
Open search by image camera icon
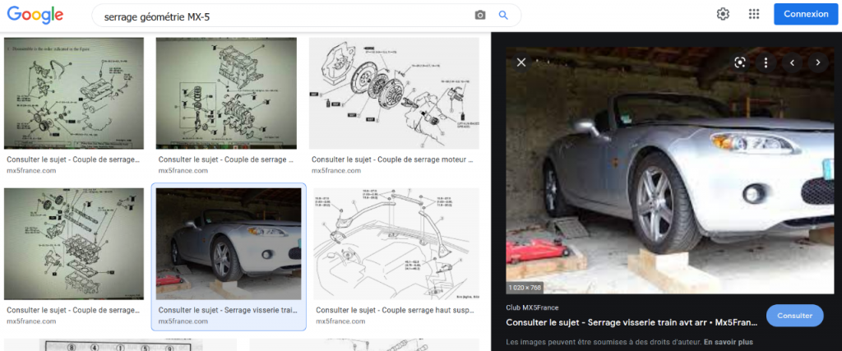[x=480, y=16]
